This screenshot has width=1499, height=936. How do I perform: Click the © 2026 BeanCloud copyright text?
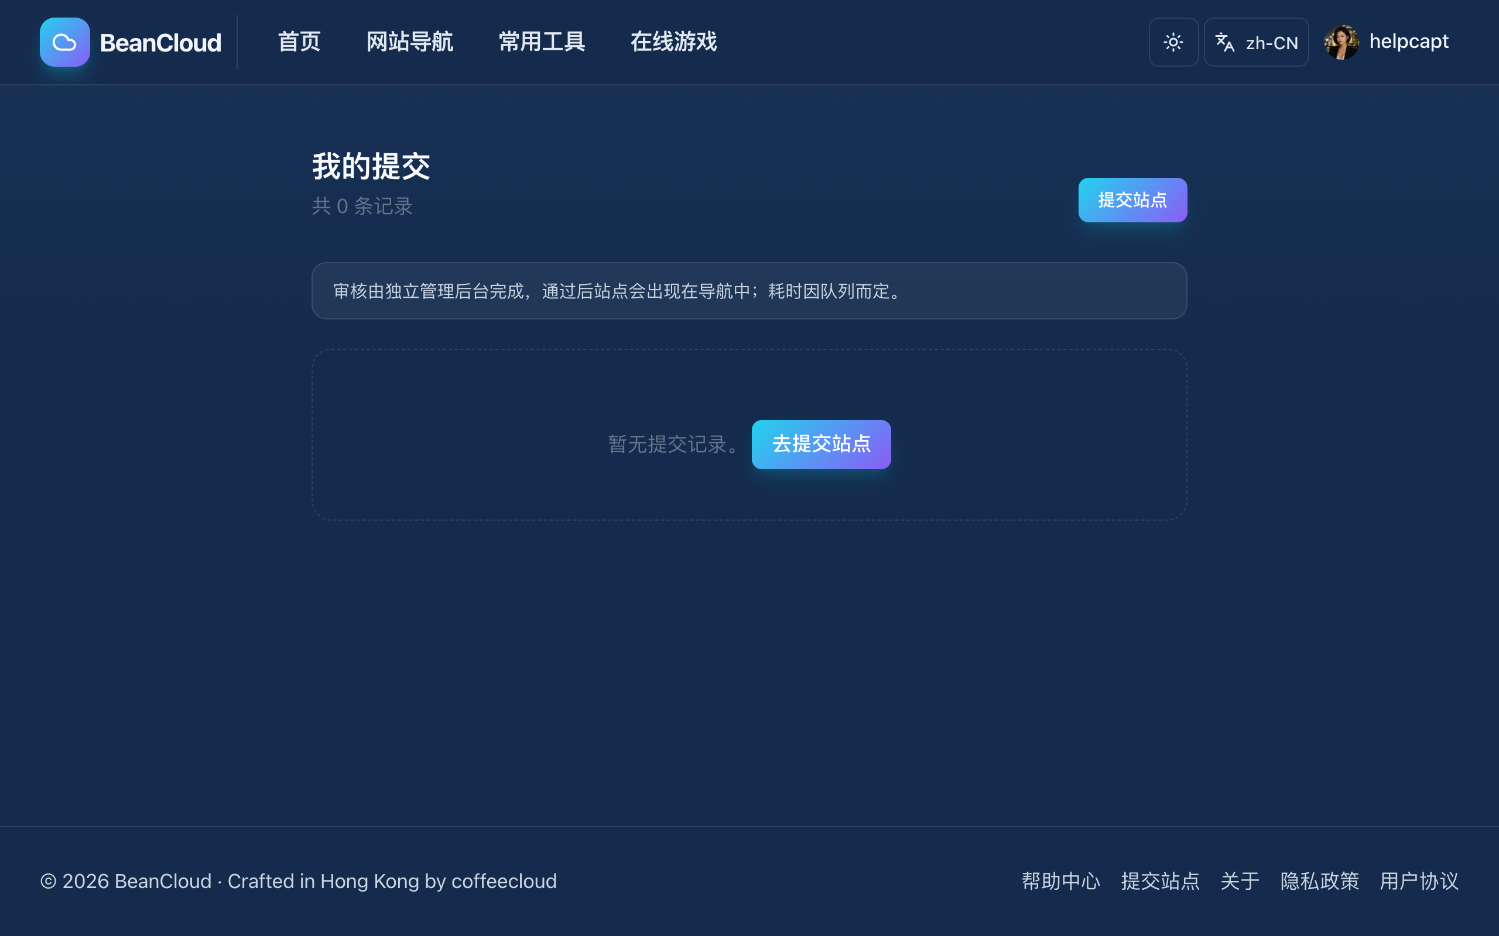299,881
